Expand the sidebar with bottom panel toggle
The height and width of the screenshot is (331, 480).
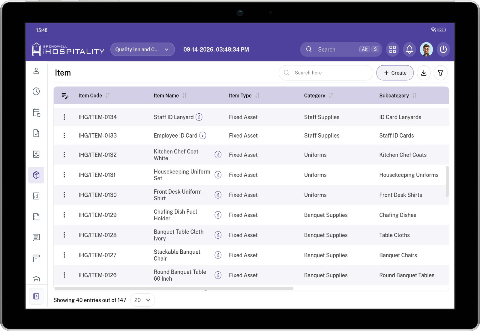point(36,296)
